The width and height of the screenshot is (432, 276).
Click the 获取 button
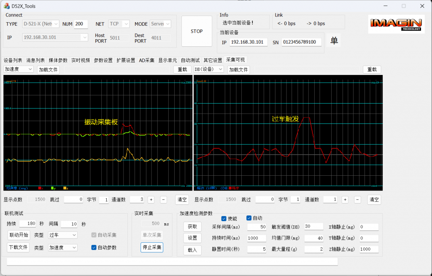click(x=192, y=227)
